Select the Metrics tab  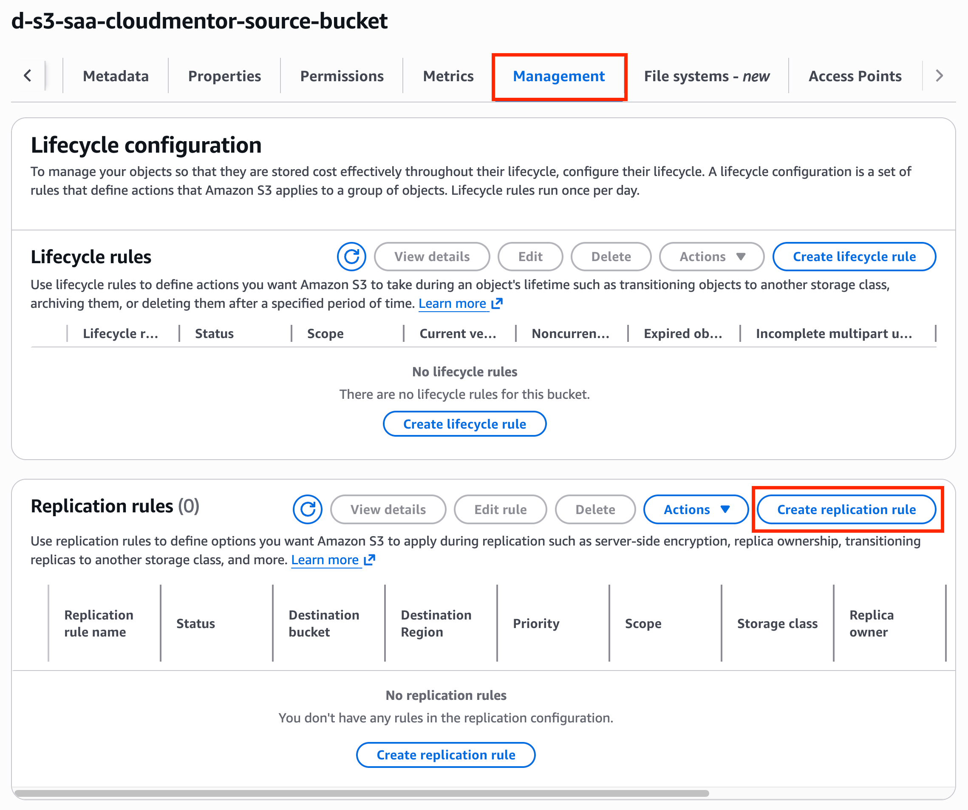448,76
